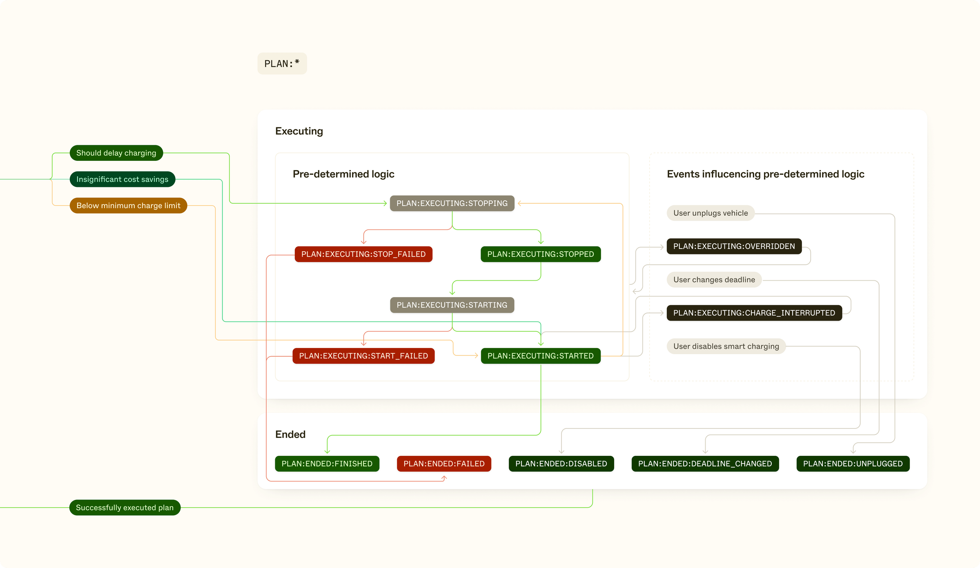The image size is (980, 568).
Task: Click the PLAN:EXECUTING:STOPPING state node
Action: tap(452, 203)
